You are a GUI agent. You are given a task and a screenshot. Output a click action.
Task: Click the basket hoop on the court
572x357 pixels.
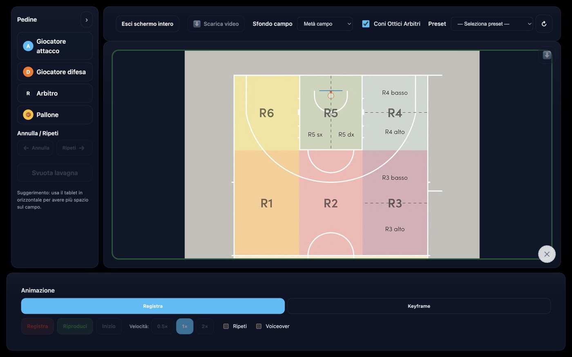click(331, 96)
